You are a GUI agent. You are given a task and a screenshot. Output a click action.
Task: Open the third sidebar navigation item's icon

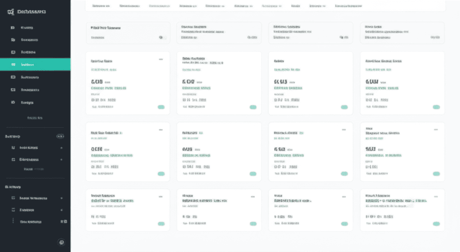(13, 52)
